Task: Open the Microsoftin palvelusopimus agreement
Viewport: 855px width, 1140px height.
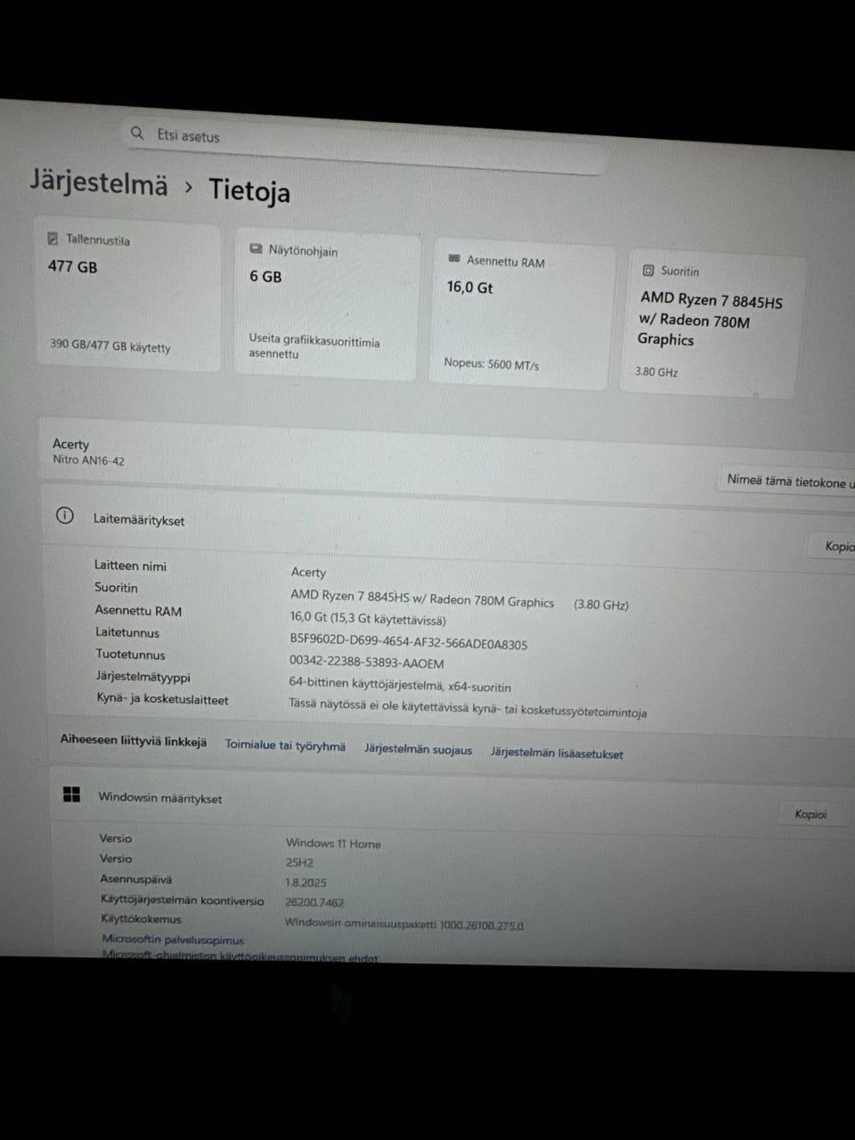Action: click(172, 939)
